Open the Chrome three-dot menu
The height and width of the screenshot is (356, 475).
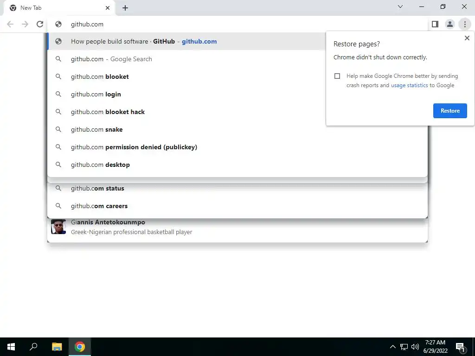pos(465,24)
